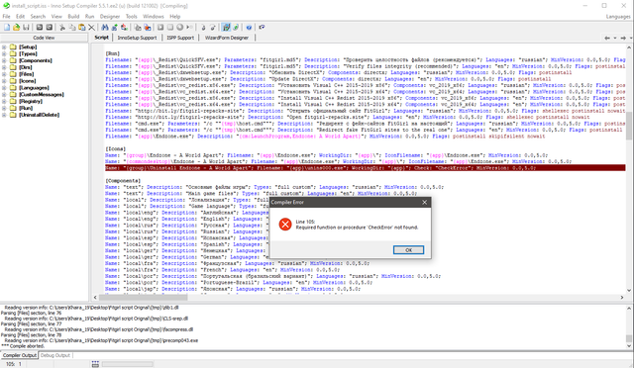Click the round grey circle toolbar icon
This screenshot has height=368, width=634.
(x=179, y=27)
